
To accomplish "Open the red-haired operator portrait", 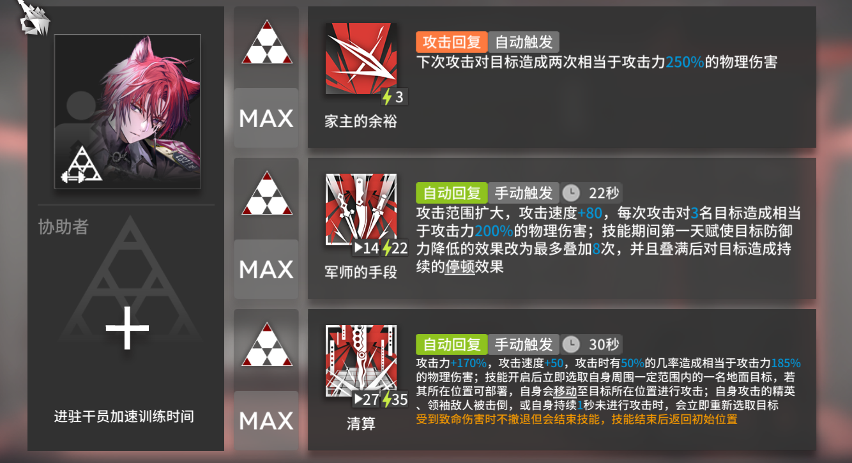I will pyautogui.click(x=127, y=111).
